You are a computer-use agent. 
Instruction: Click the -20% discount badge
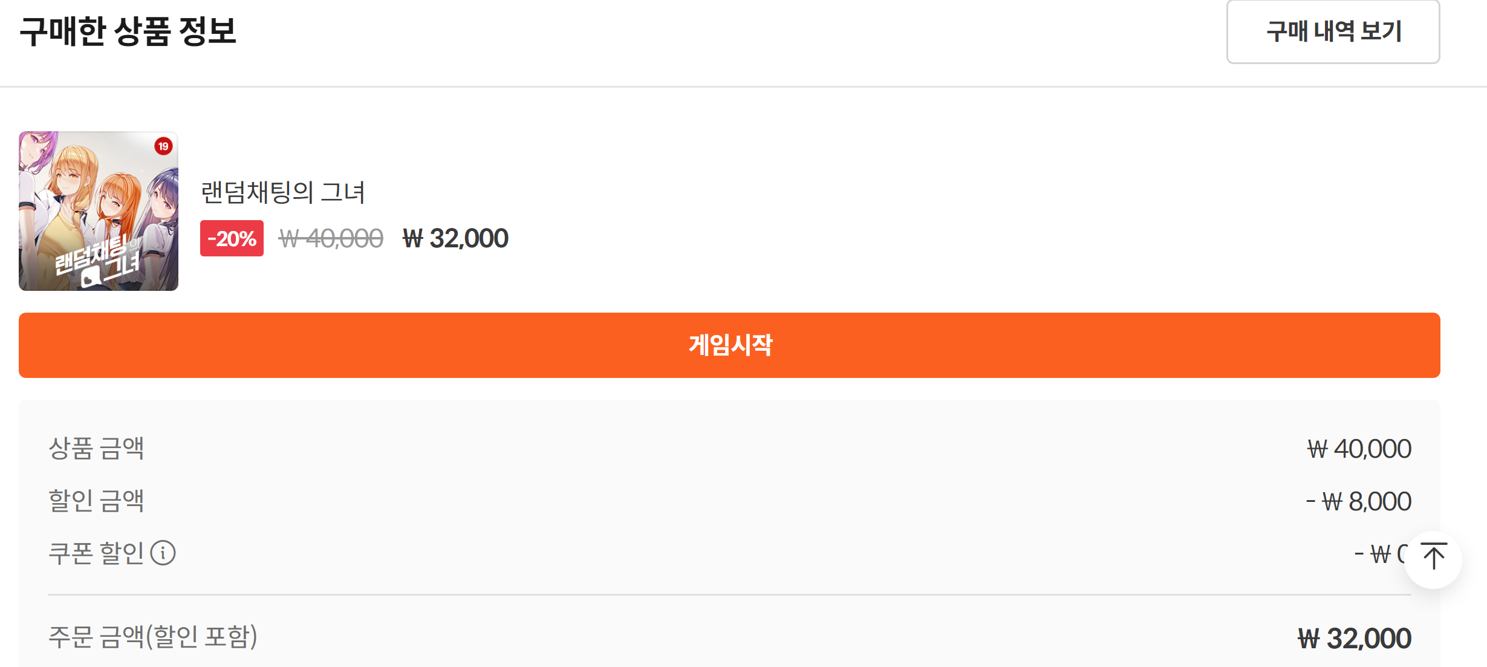(x=232, y=238)
